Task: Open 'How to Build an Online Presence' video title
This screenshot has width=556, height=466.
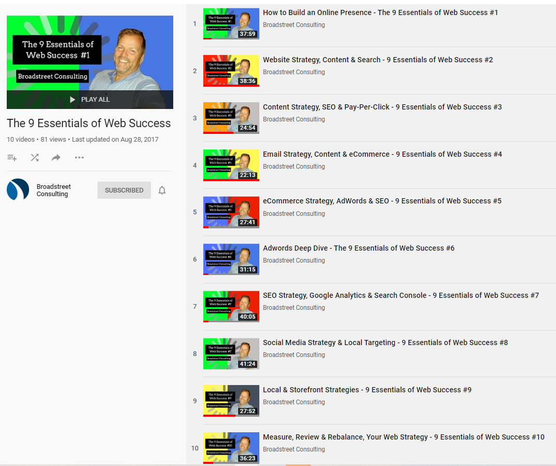Action: click(380, 13)
